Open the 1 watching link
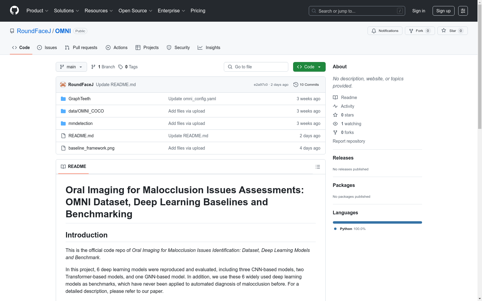 [x=351, y=124]
